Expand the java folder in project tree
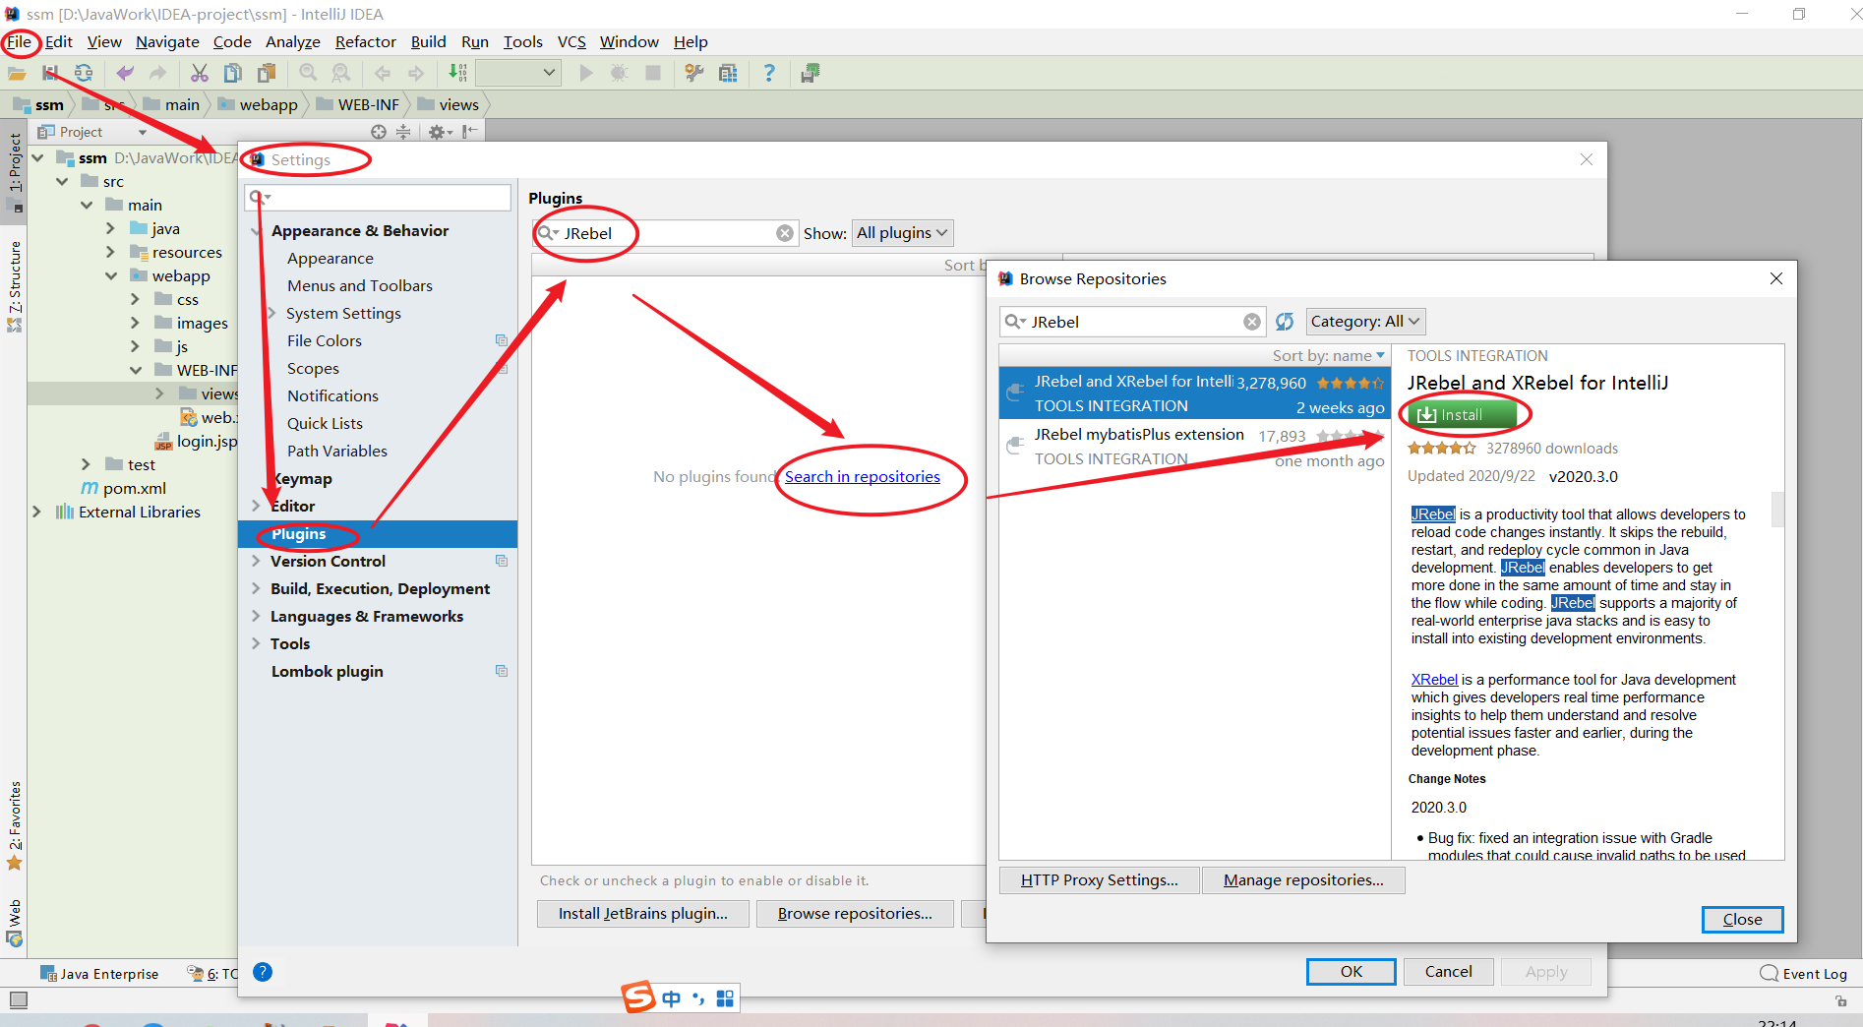1863x1027 pixels. [x=111, y=228]
